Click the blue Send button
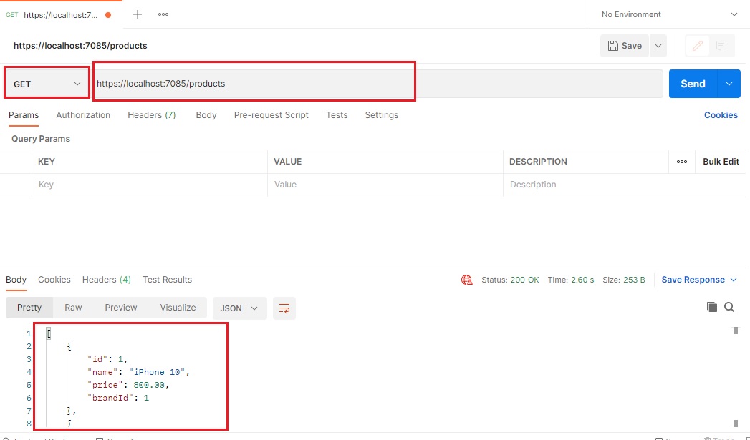This screenshot has height=440, width=750. point(693,84)
